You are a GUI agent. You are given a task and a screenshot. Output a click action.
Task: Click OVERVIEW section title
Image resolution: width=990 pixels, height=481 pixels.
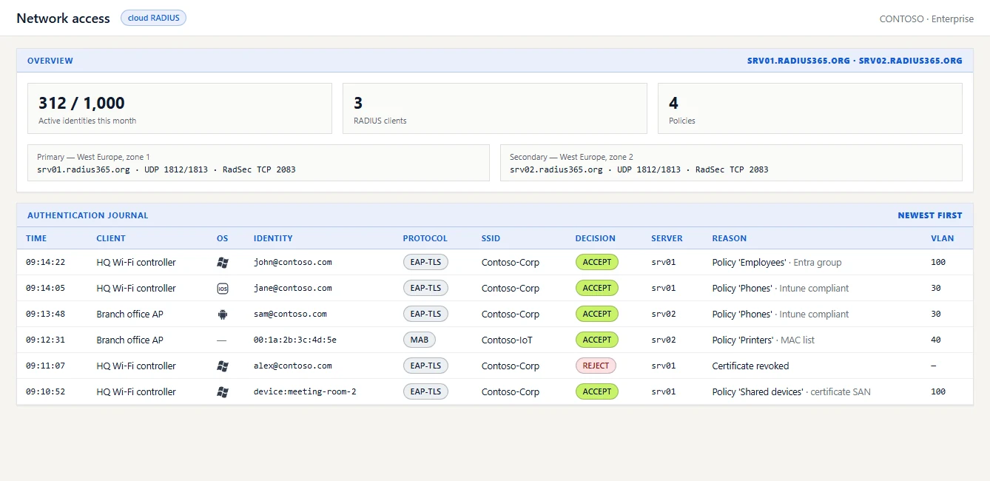click(x=50, y=61)
